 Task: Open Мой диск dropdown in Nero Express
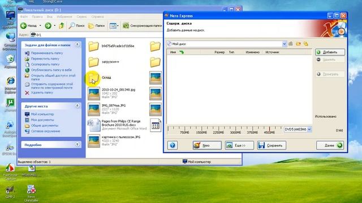click(x=284, y=44)
